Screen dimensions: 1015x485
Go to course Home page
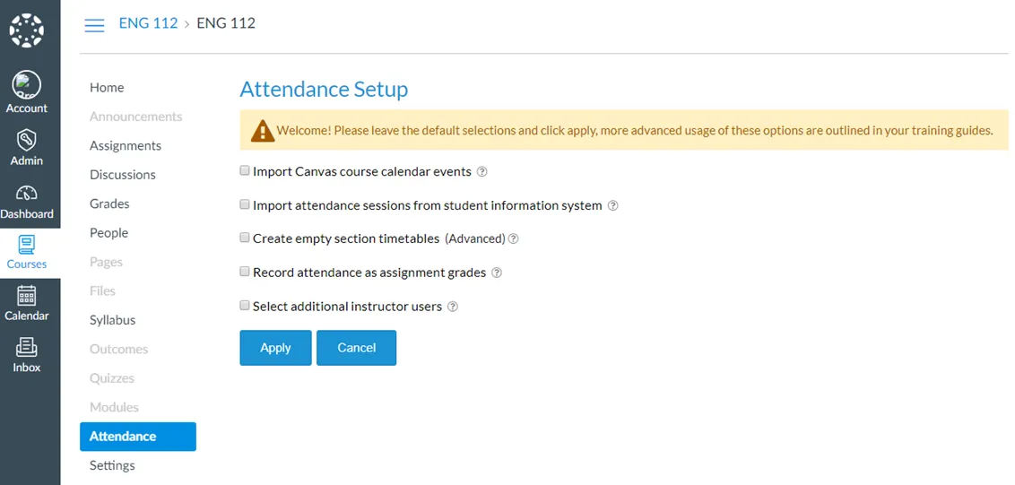[x=107, y=88]
